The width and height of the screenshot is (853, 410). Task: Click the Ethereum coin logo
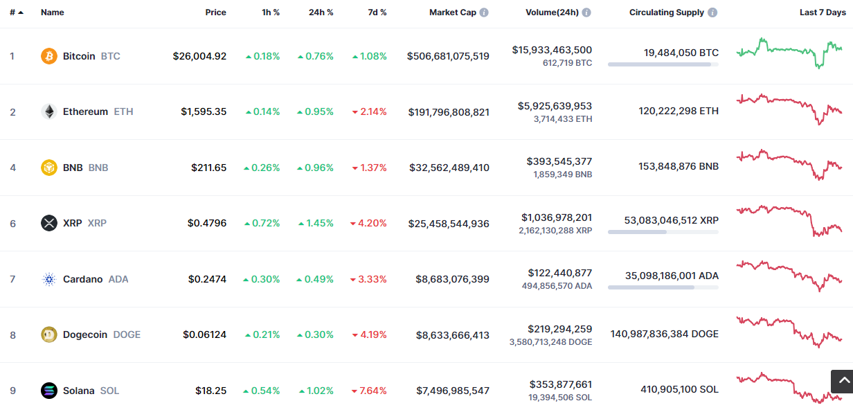(49, 112)
